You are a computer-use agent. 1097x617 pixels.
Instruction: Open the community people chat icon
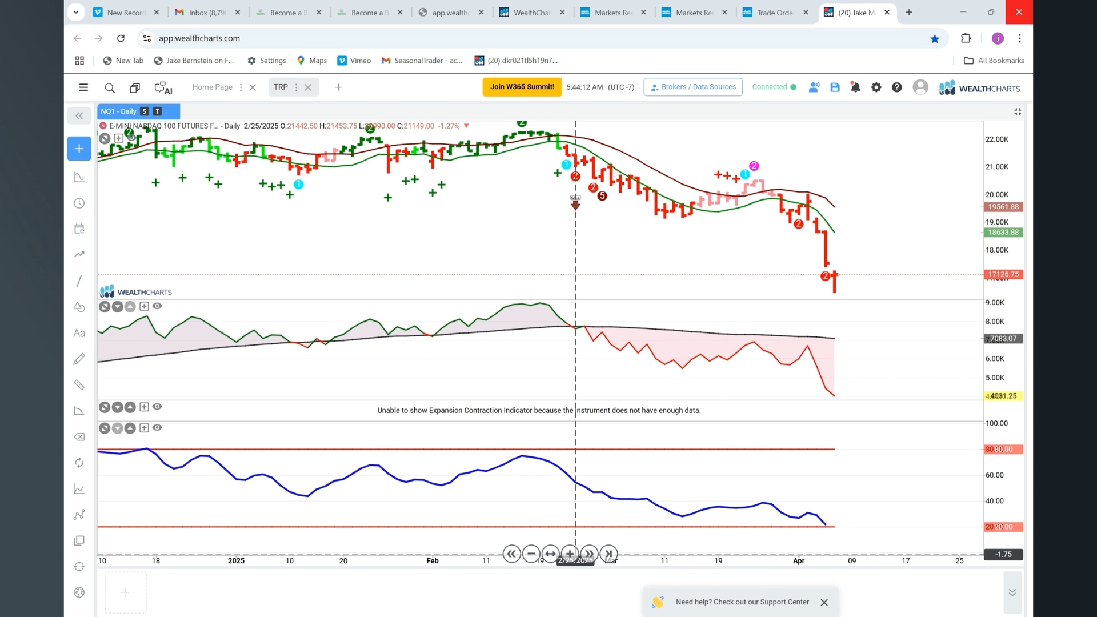pyautogui.click(x=814, y=87)
